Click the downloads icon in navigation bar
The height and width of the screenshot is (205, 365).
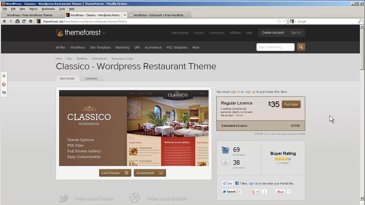(17, 22)
